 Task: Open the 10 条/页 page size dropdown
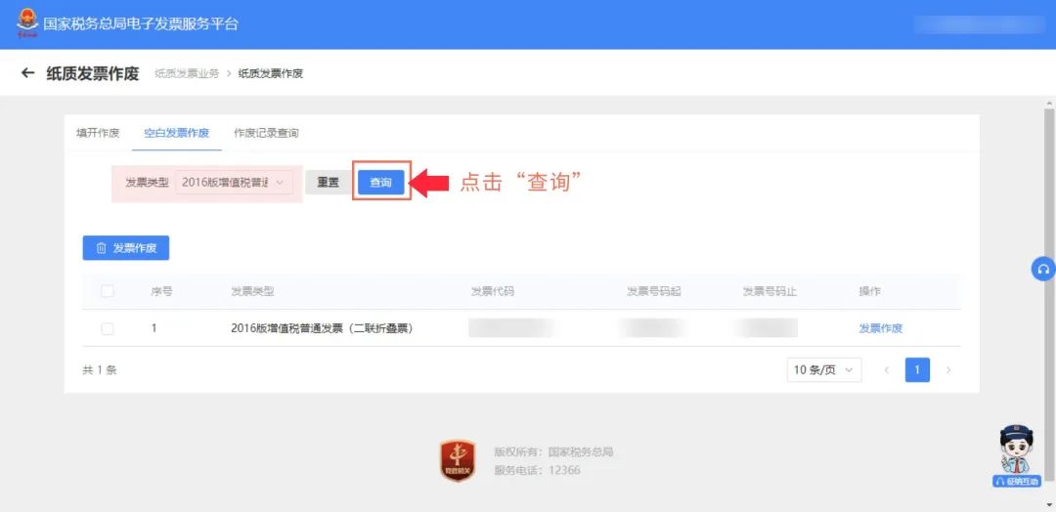tap(823, 369)
